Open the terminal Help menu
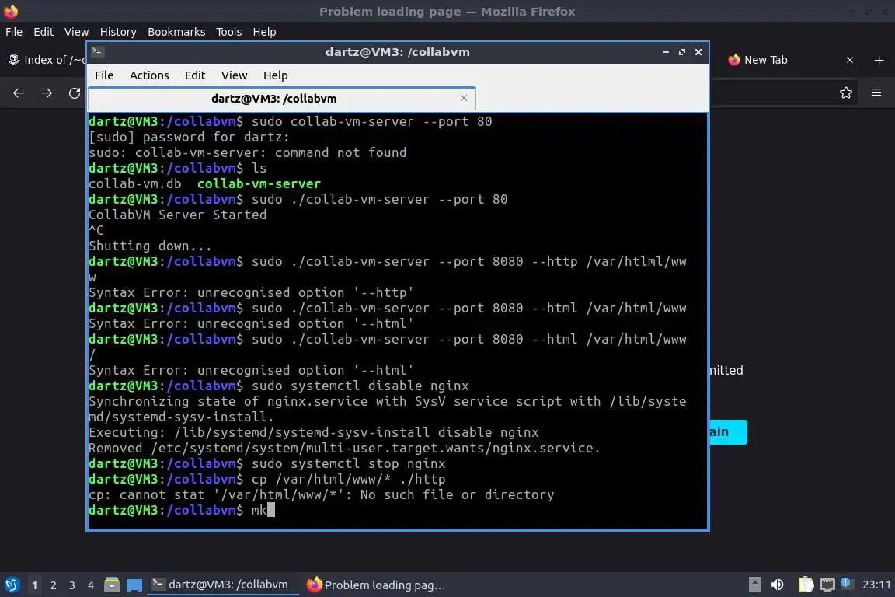The image size is (895, 597). 275,75
